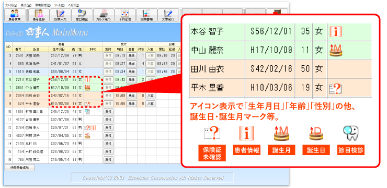The height and width of the screenshot is (188, 387).
Task: Launch the 診療入力 treatment entry tool
Action: [60, 15]
